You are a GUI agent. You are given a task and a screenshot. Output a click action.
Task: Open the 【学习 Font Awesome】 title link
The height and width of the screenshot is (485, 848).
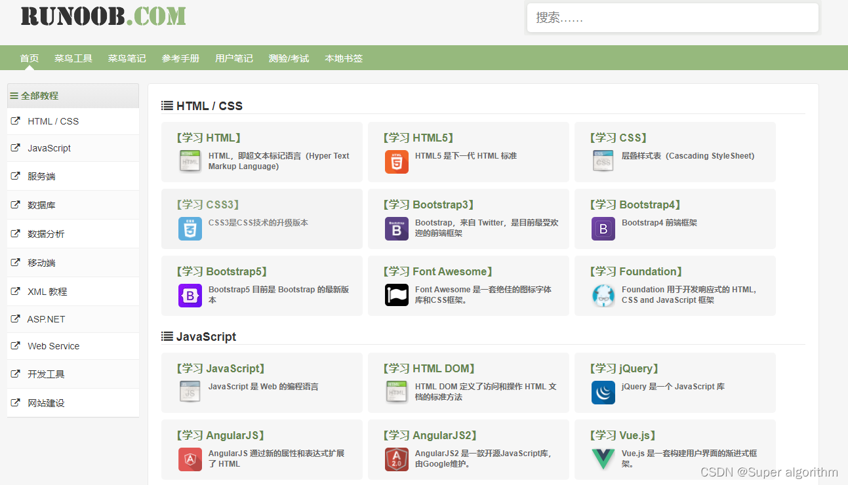437,271
